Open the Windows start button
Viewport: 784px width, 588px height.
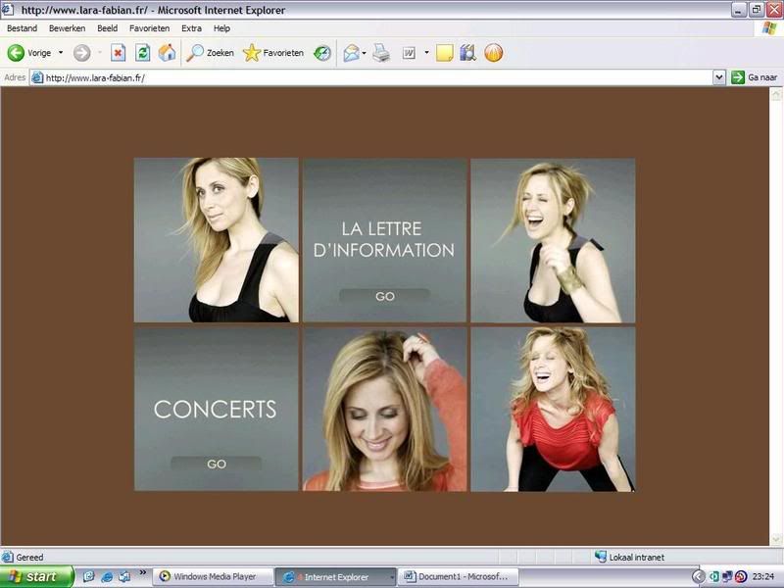click(x=36, y=576)
